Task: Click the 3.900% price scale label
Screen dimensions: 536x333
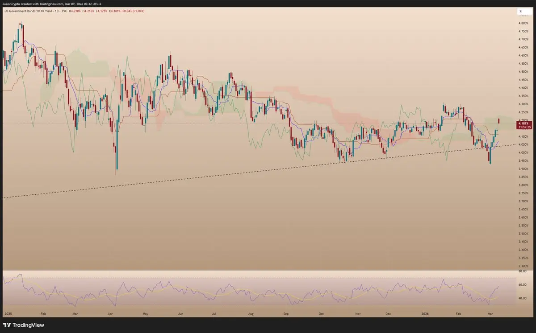Action: [524, 169]
